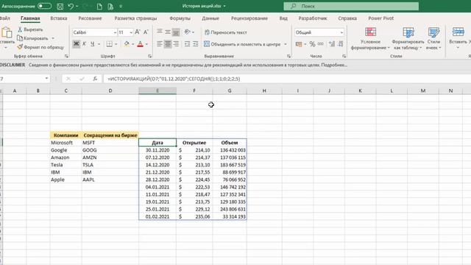Open Выравнивание dialog launcher

tap(288, 56)
